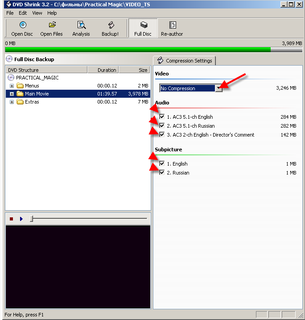The image size is (305, 320).
Task: Uncheck Director's Comment audio track
Action: [162, 134]
